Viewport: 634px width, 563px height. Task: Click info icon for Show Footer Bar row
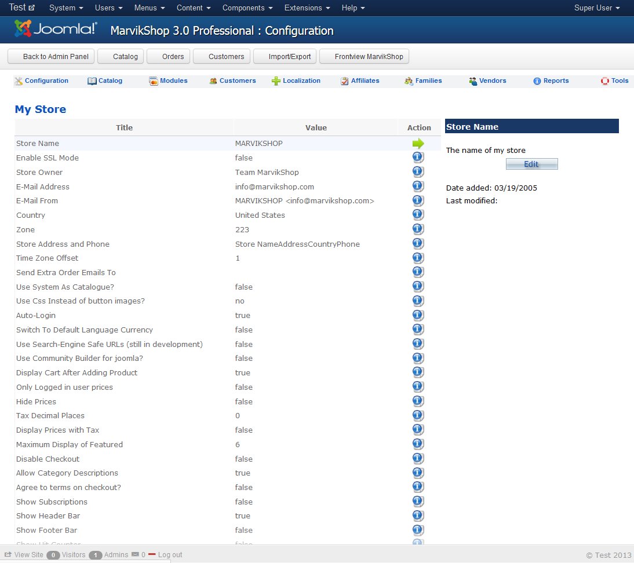[418, 530]
